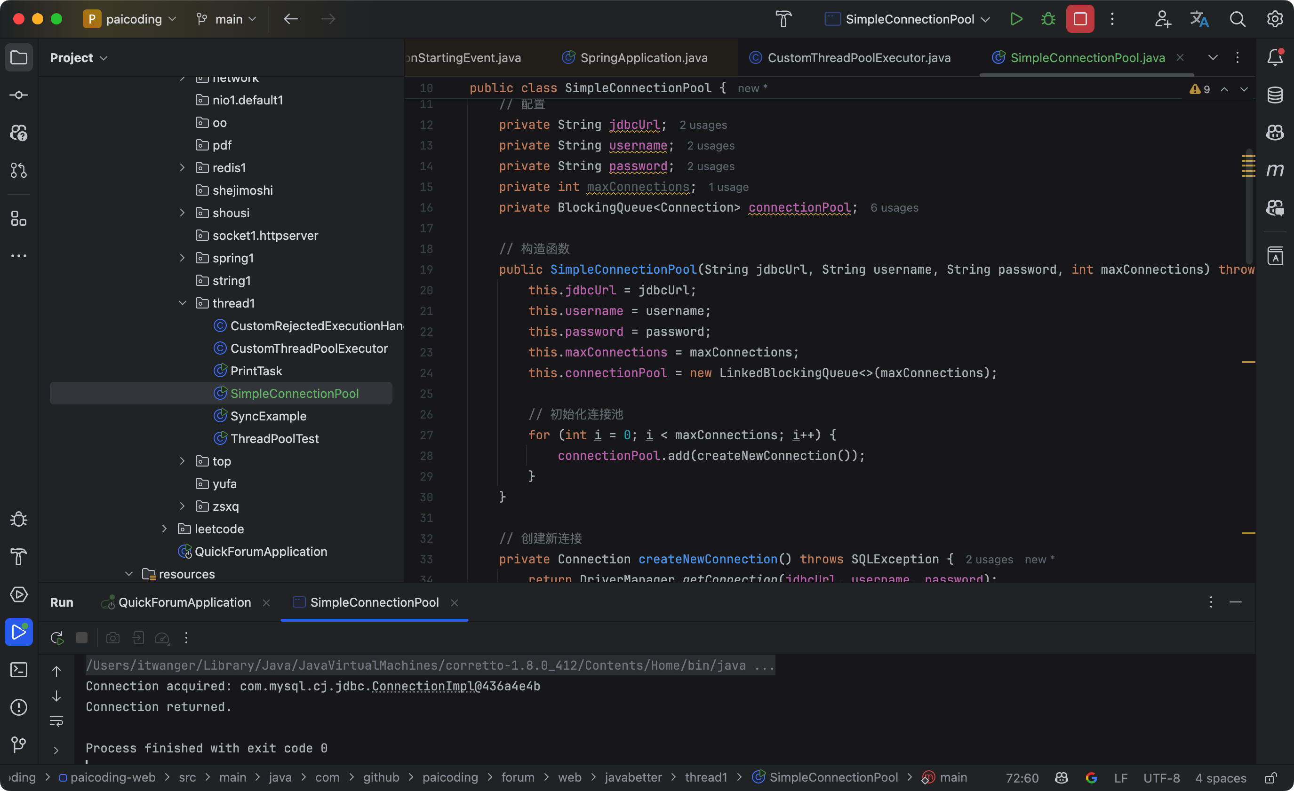The image size is (1294, 791).
Task: Expand the spring1 folder
Action: point(182,258)
